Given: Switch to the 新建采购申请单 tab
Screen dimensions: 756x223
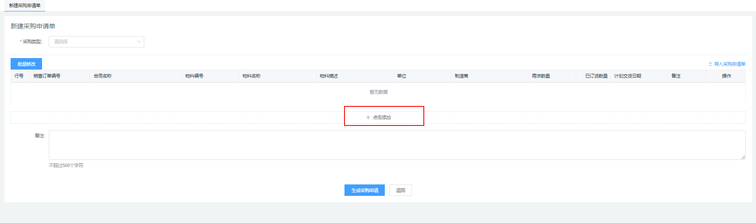Looking at the screenshot, I should [25, 6].
